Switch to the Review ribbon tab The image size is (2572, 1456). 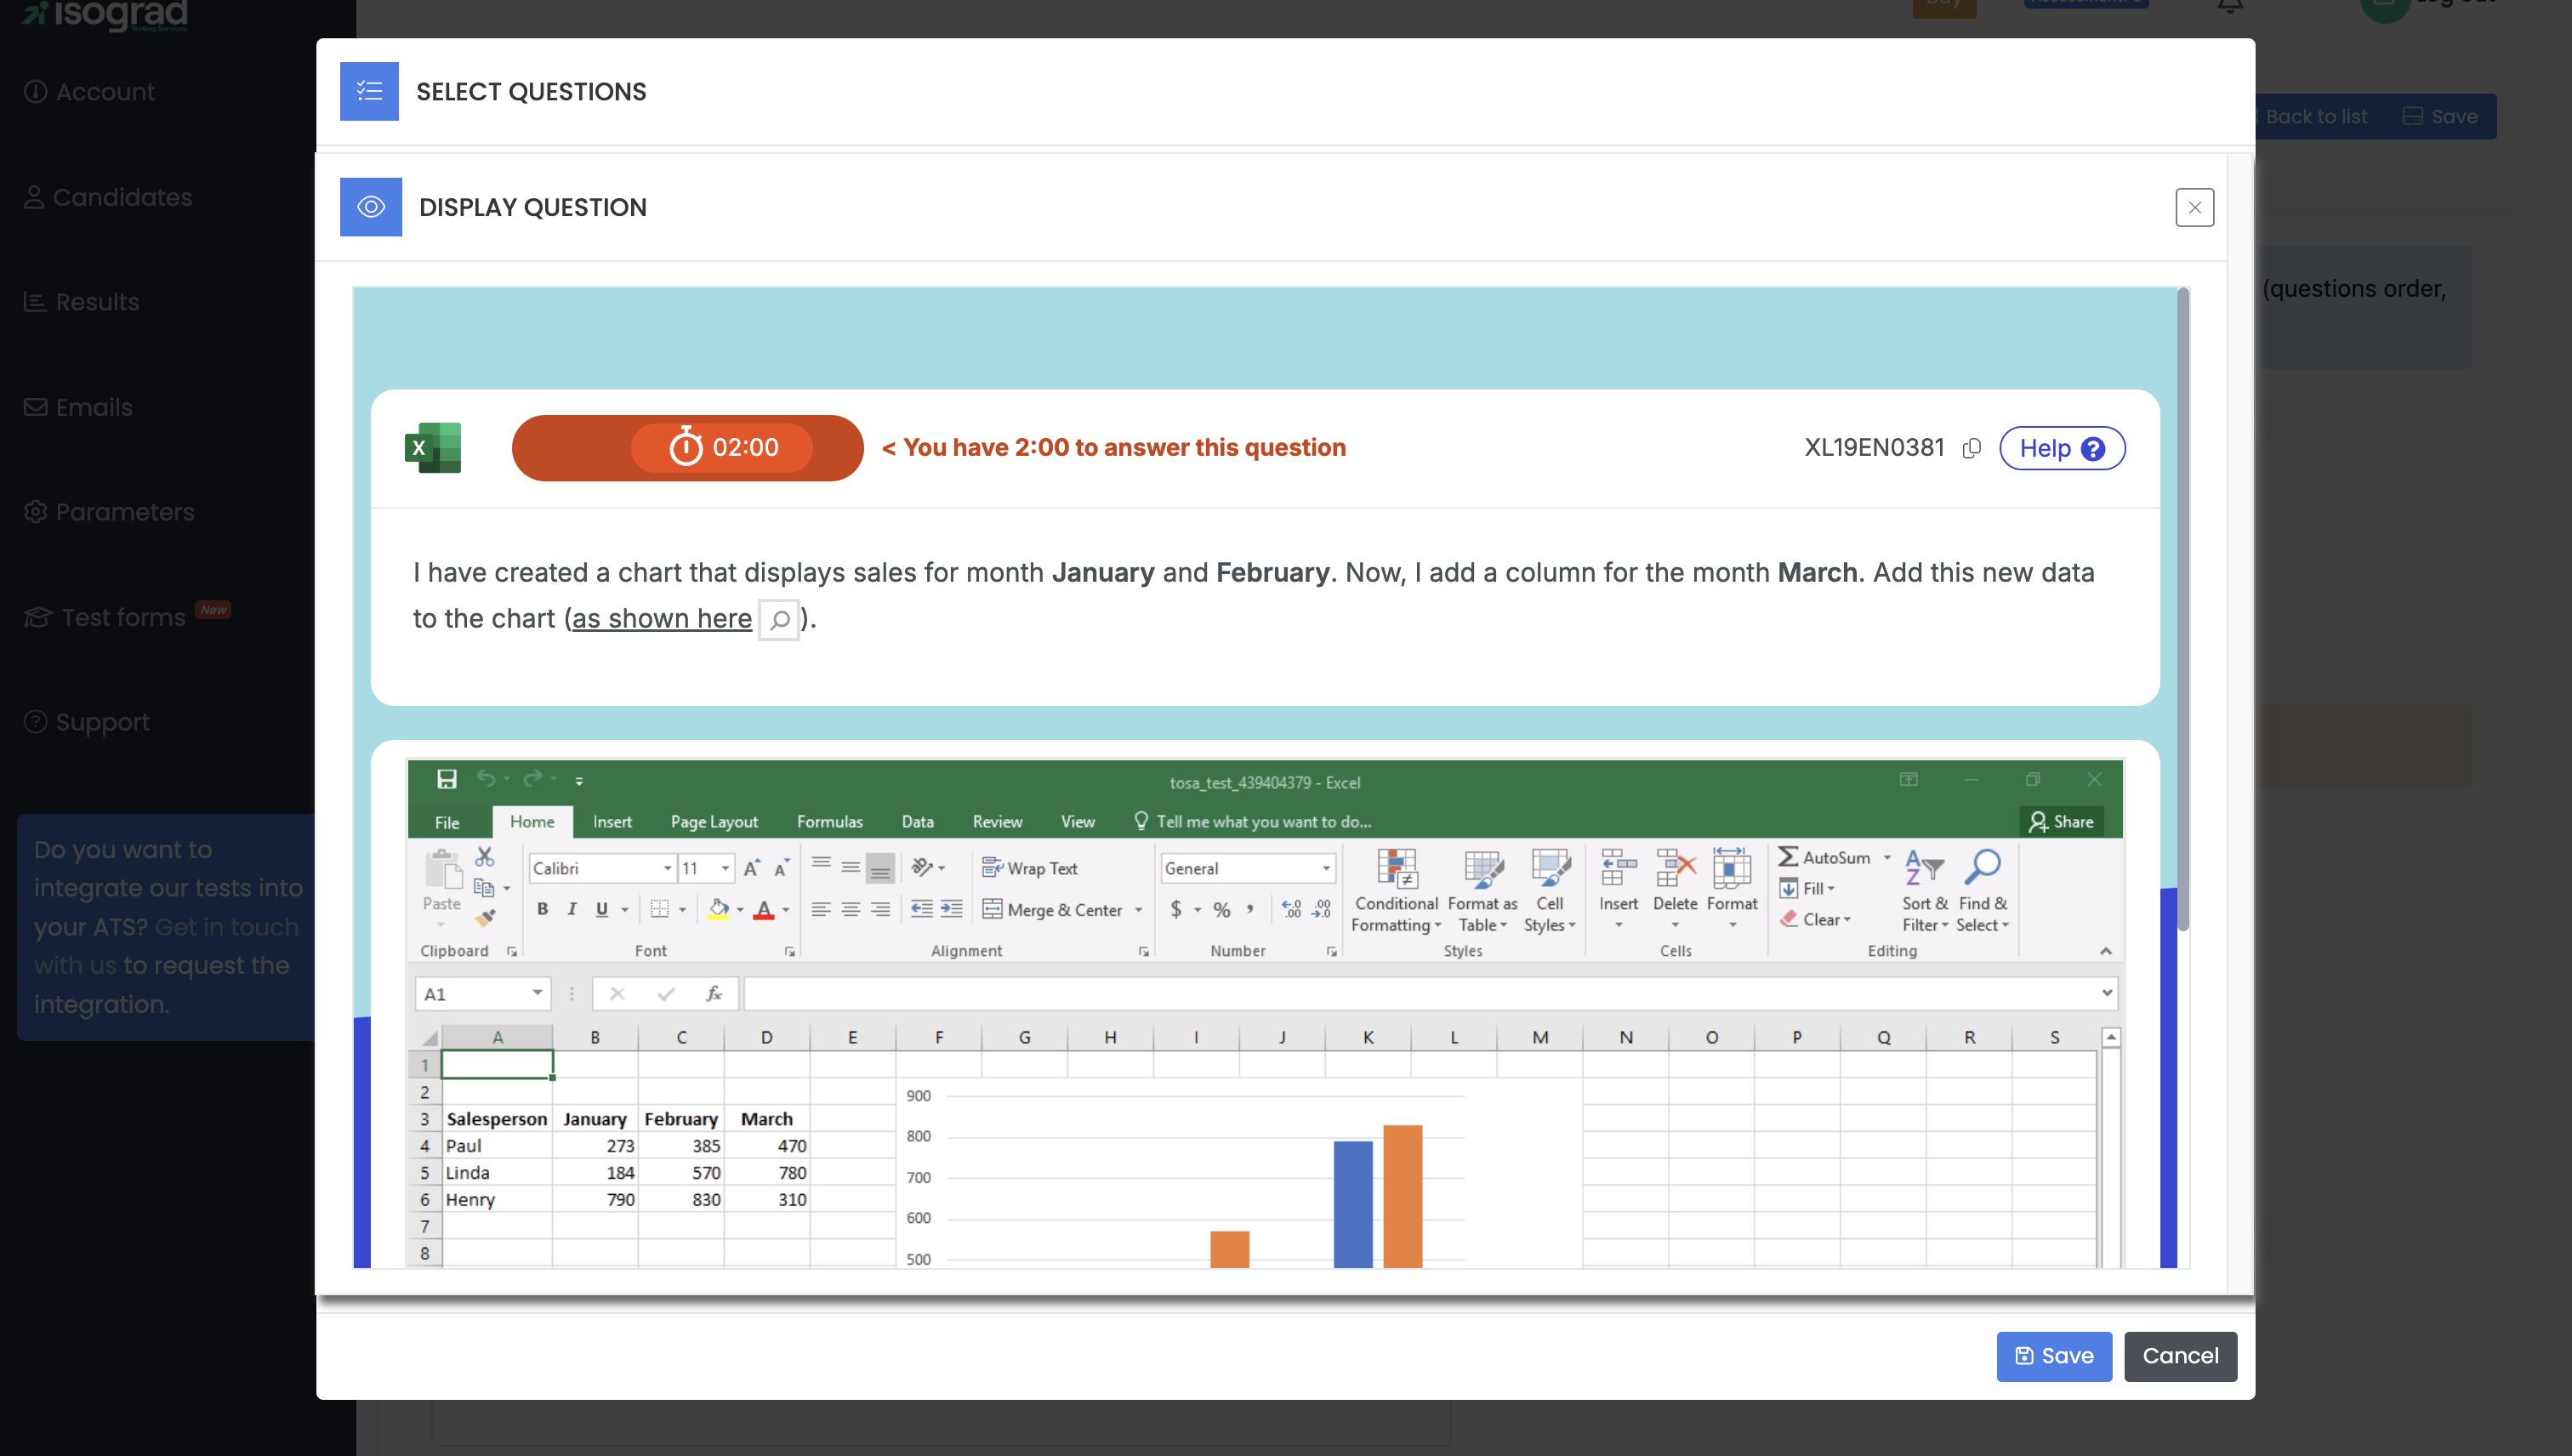pos(997,822)
